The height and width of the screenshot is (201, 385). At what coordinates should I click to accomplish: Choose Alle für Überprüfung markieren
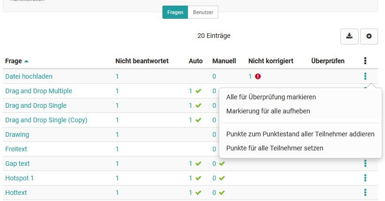271,97
